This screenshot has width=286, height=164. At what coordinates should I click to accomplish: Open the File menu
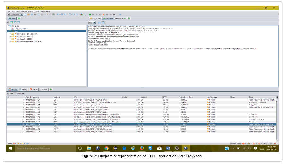(x=9, y=11)
